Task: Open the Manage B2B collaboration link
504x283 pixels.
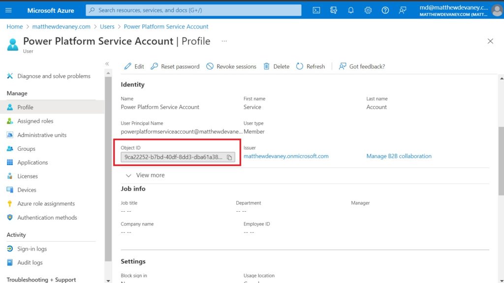Action: click(399, 156)
